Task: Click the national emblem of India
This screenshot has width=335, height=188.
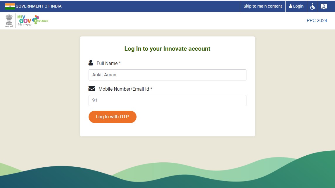Action: tap(9, 21)
